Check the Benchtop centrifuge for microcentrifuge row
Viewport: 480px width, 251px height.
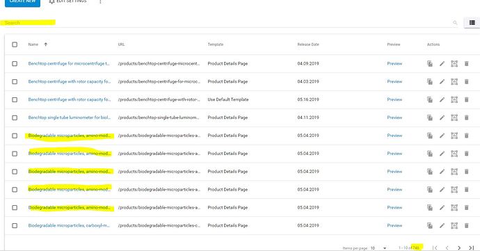coord(15,64)
